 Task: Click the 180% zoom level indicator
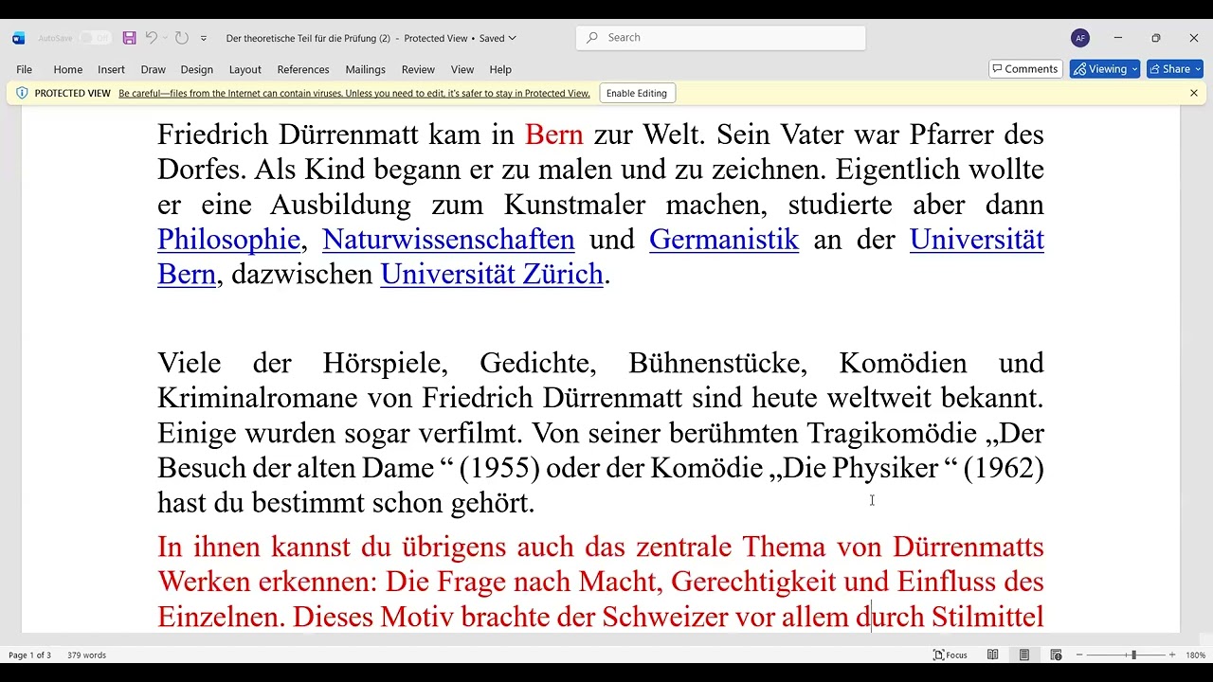click(x=1195, y=655)
